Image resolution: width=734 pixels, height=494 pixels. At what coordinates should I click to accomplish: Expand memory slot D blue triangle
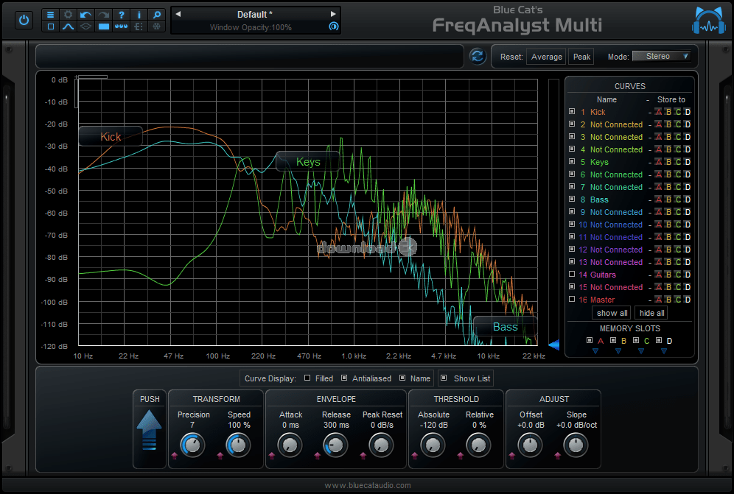(664, 351)
